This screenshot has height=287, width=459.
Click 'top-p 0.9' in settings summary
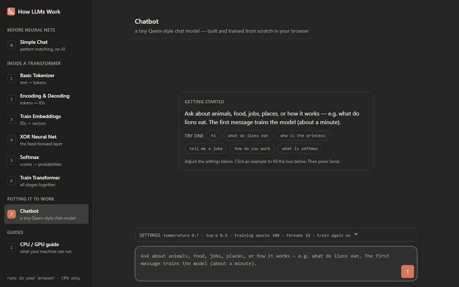click(216, 235)
